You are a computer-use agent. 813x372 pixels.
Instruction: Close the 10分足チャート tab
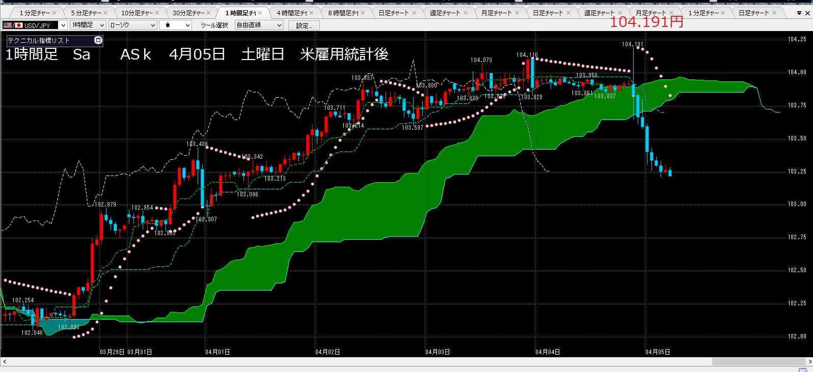(157, 13)
